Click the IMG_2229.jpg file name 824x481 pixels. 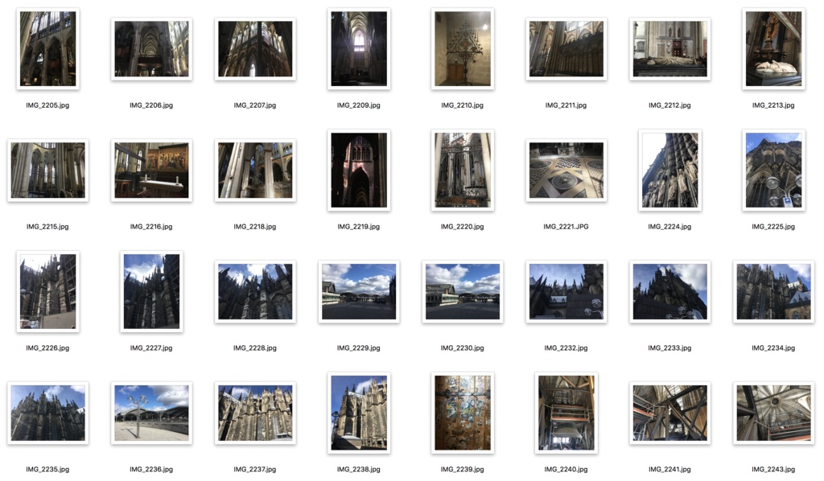click(x=359, y=347)
